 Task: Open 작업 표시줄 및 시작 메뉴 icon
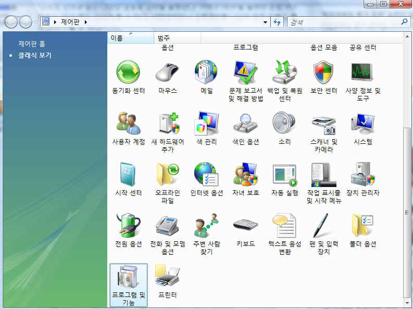(x=324, y=175)
